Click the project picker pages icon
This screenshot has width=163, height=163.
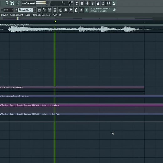66,10
